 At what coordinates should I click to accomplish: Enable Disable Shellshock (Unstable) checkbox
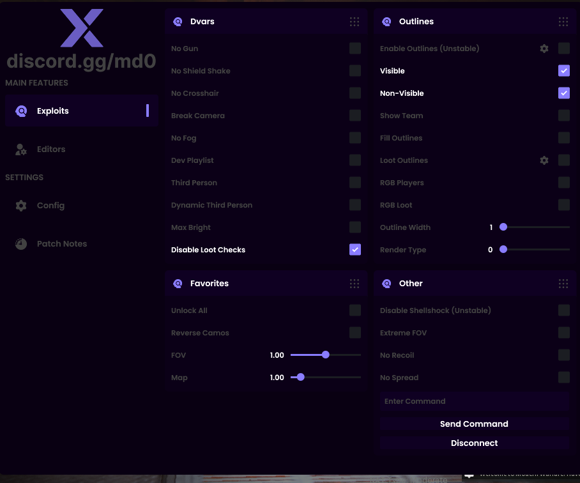pyautogui.click(x=564, y=310)
